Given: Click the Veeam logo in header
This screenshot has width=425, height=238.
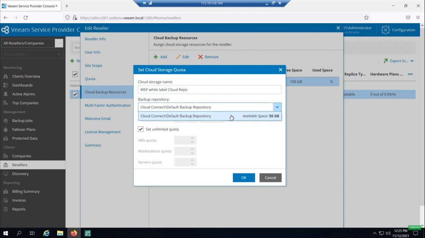Looking at the screenshot, I should 5,30.
